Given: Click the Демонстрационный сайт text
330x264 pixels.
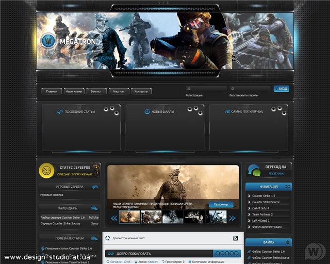Looking at the screenshot, I should 128,238.
